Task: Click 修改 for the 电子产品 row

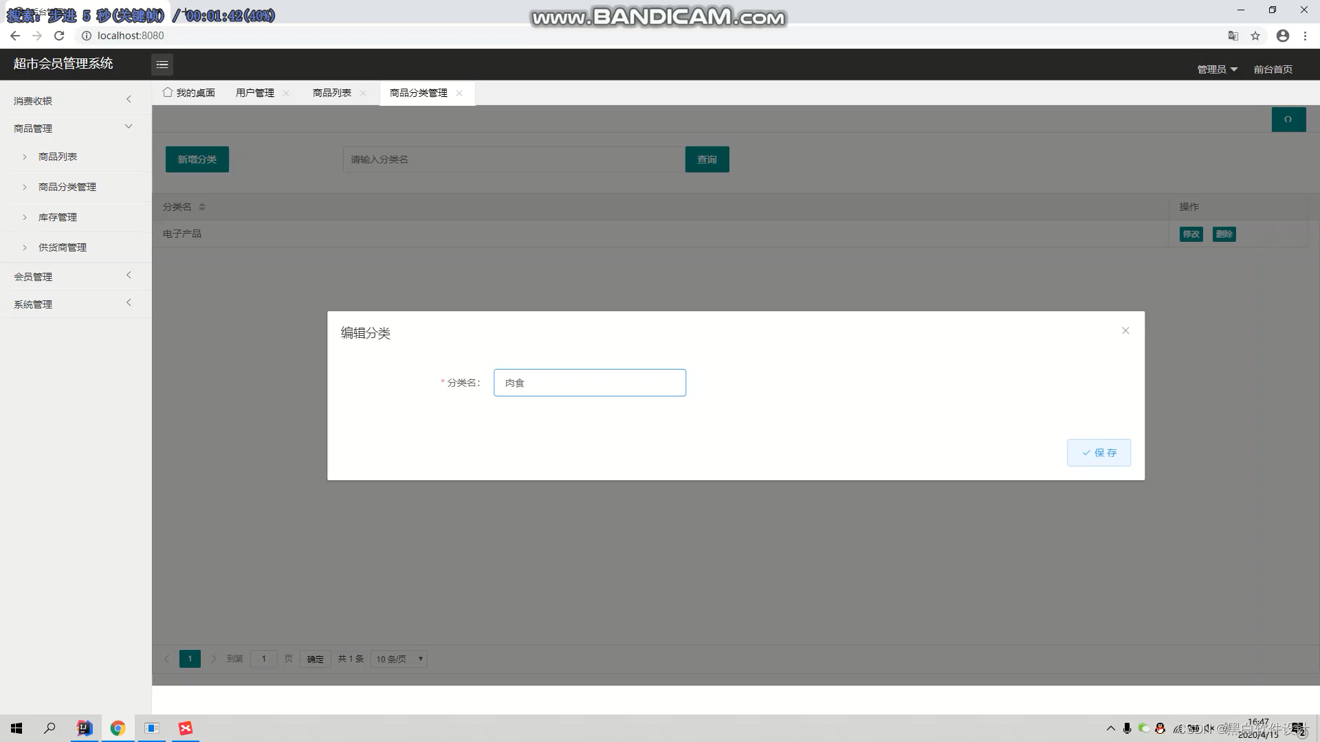Action: (x=1191, y=234)
